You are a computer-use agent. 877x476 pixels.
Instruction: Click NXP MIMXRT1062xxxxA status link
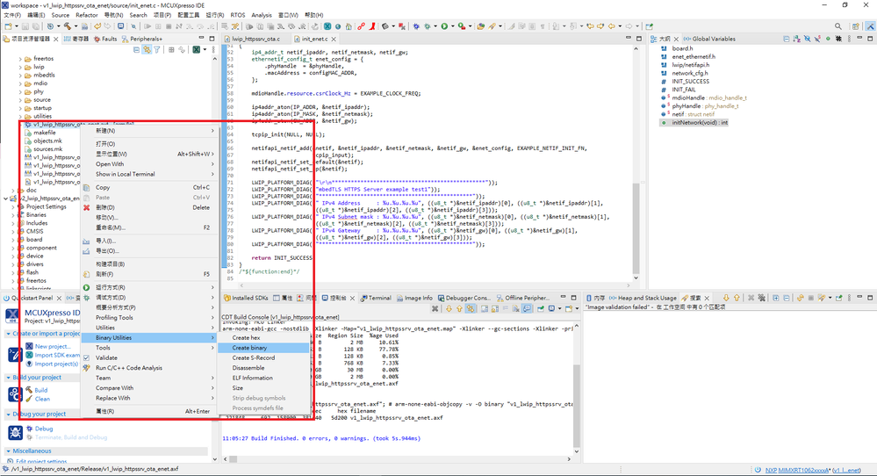(x=798, y=471)
